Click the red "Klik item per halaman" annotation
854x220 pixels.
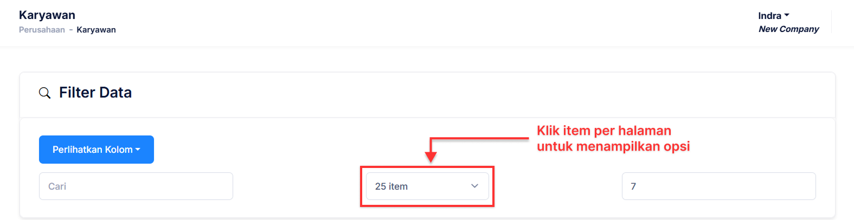pos(603,131)
